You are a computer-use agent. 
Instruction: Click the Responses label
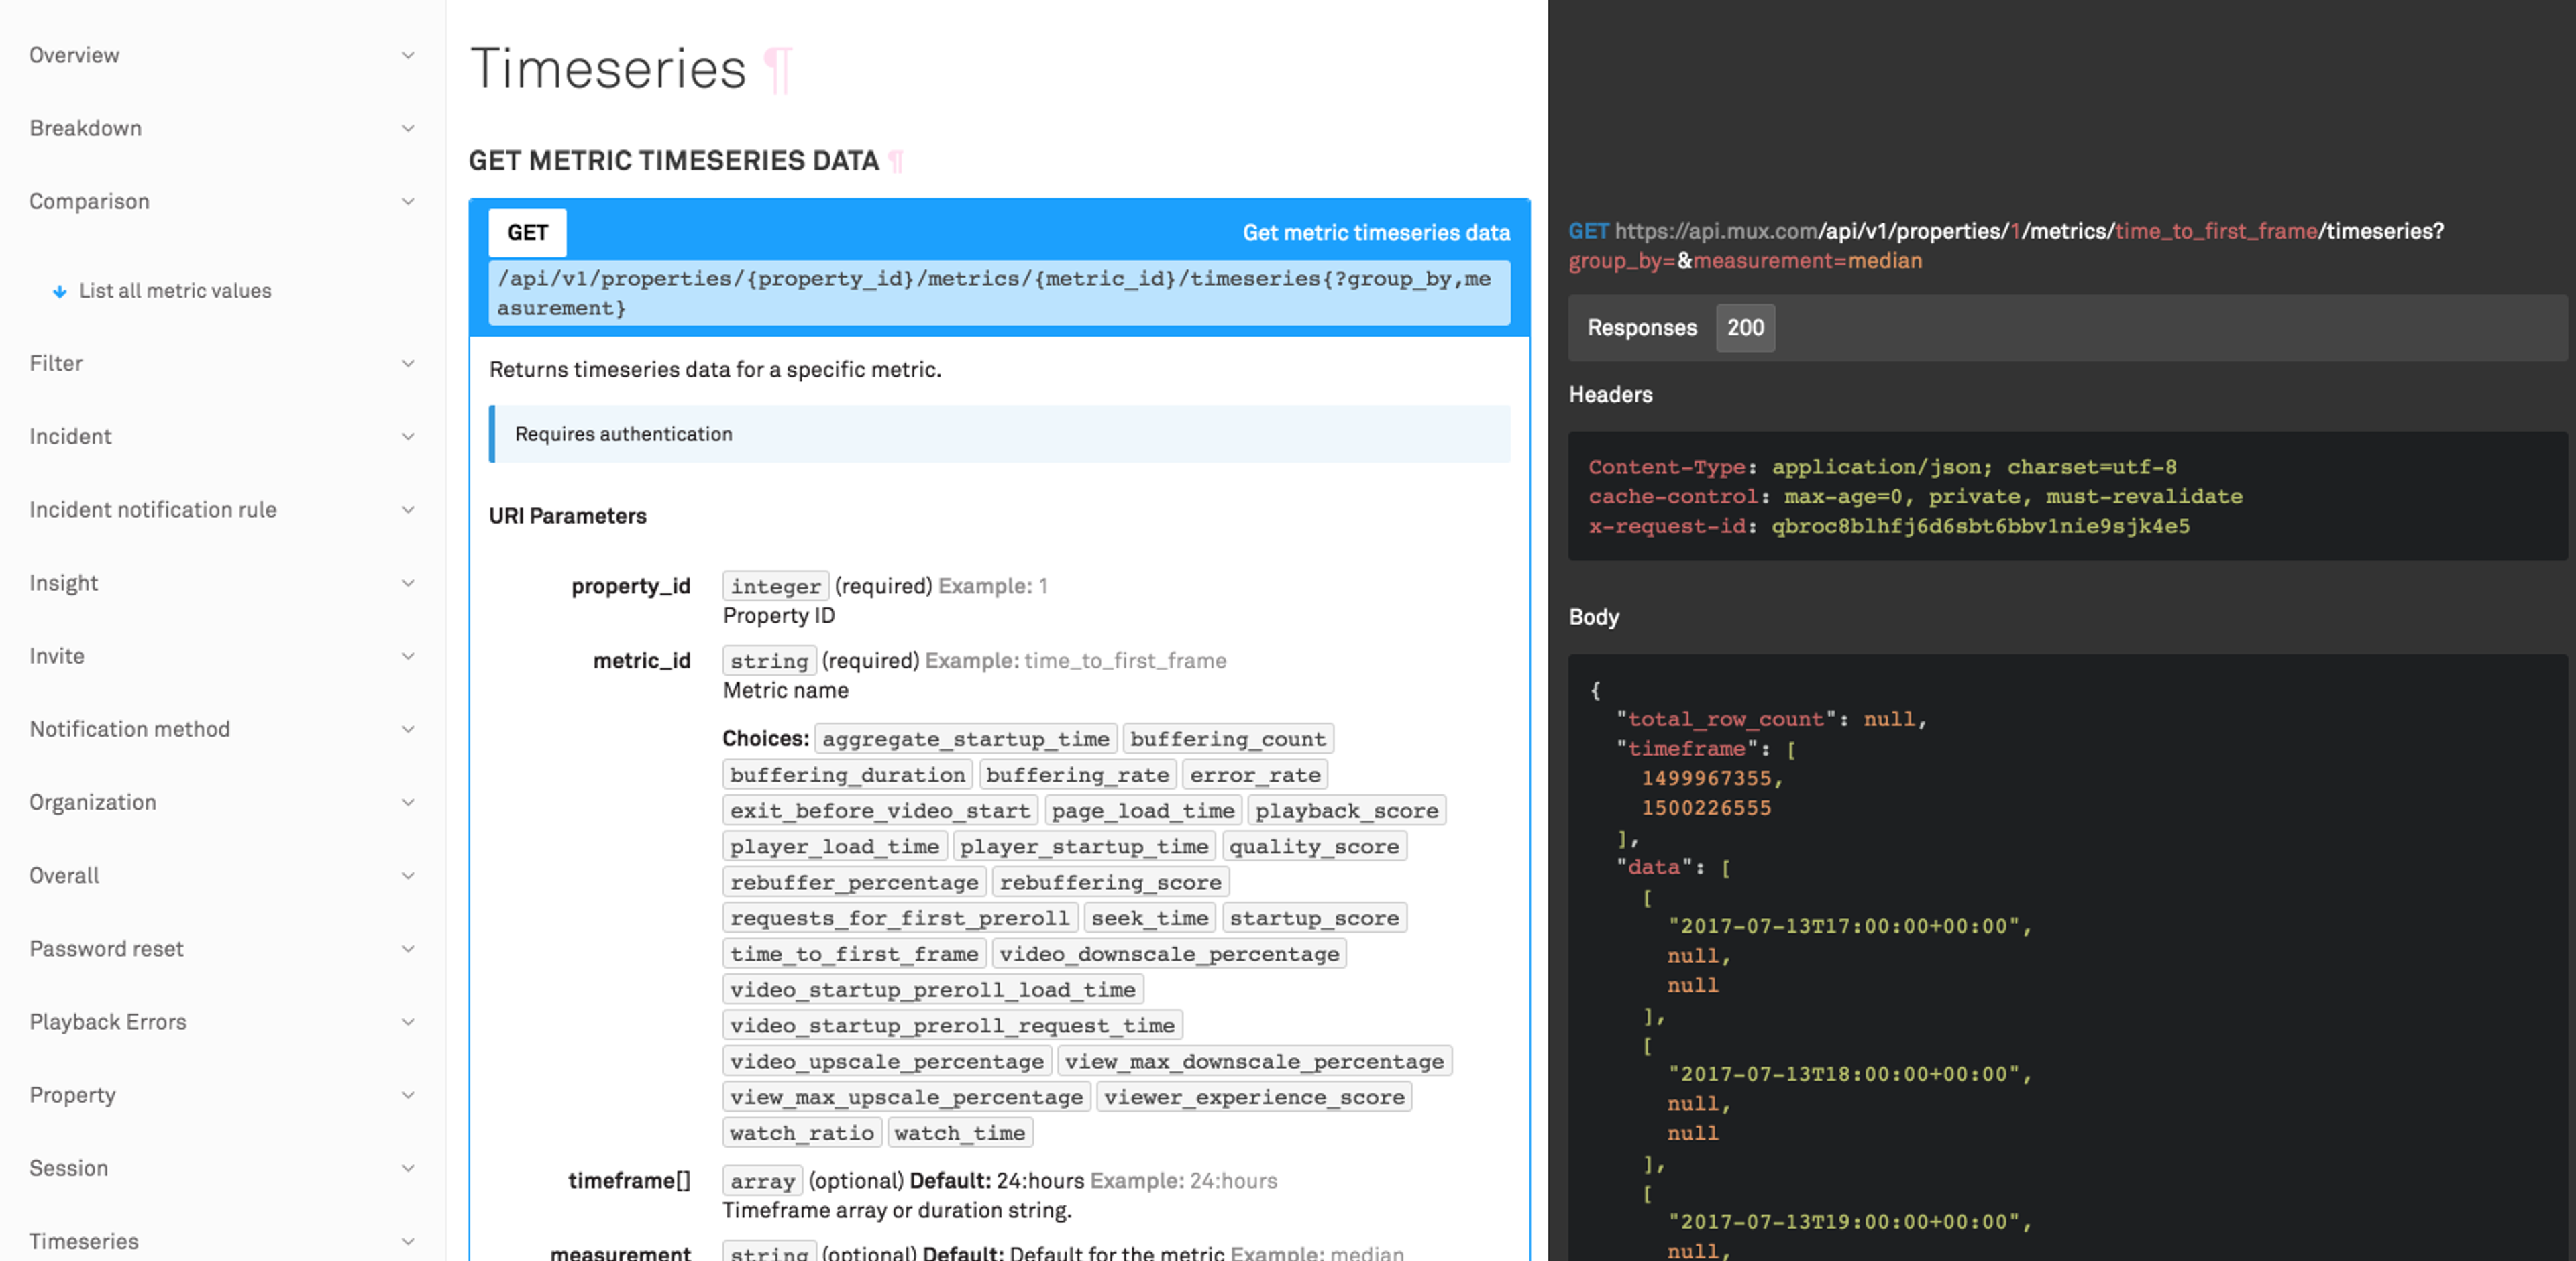point(1642,328)
